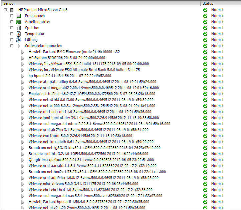Viewport: 241px width, 210px height.
Task: Select the Lüftung tree item
Action: (x=31, y=40)
